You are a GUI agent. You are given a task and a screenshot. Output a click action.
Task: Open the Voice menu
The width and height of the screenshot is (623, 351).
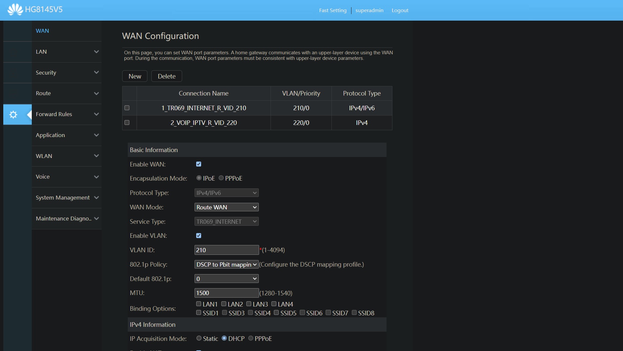click(43, 177)
